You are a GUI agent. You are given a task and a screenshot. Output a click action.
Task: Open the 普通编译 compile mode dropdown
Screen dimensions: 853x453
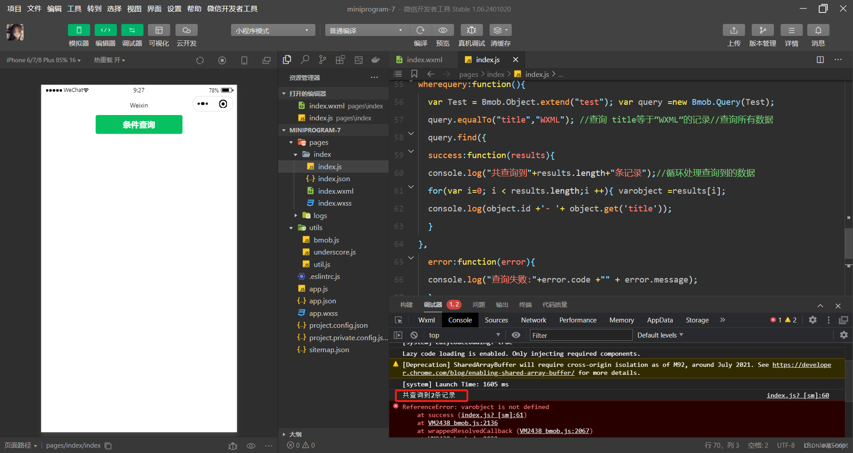click(367, 30)
